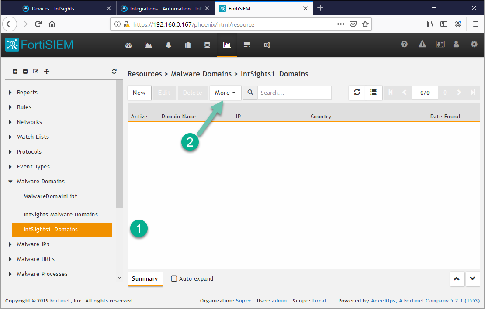Expand the Malware IPs tree node

pyautogui.click(x=10, y=244)
